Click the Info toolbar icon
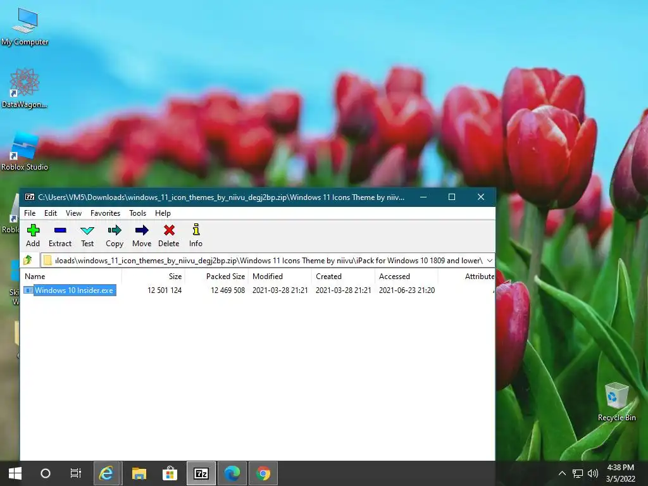 tap(196, 236)
